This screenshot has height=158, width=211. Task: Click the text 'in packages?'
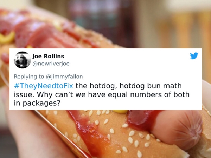coord(37,103)
